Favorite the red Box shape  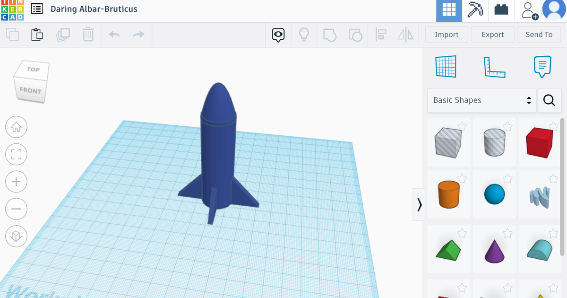point(552,127)
